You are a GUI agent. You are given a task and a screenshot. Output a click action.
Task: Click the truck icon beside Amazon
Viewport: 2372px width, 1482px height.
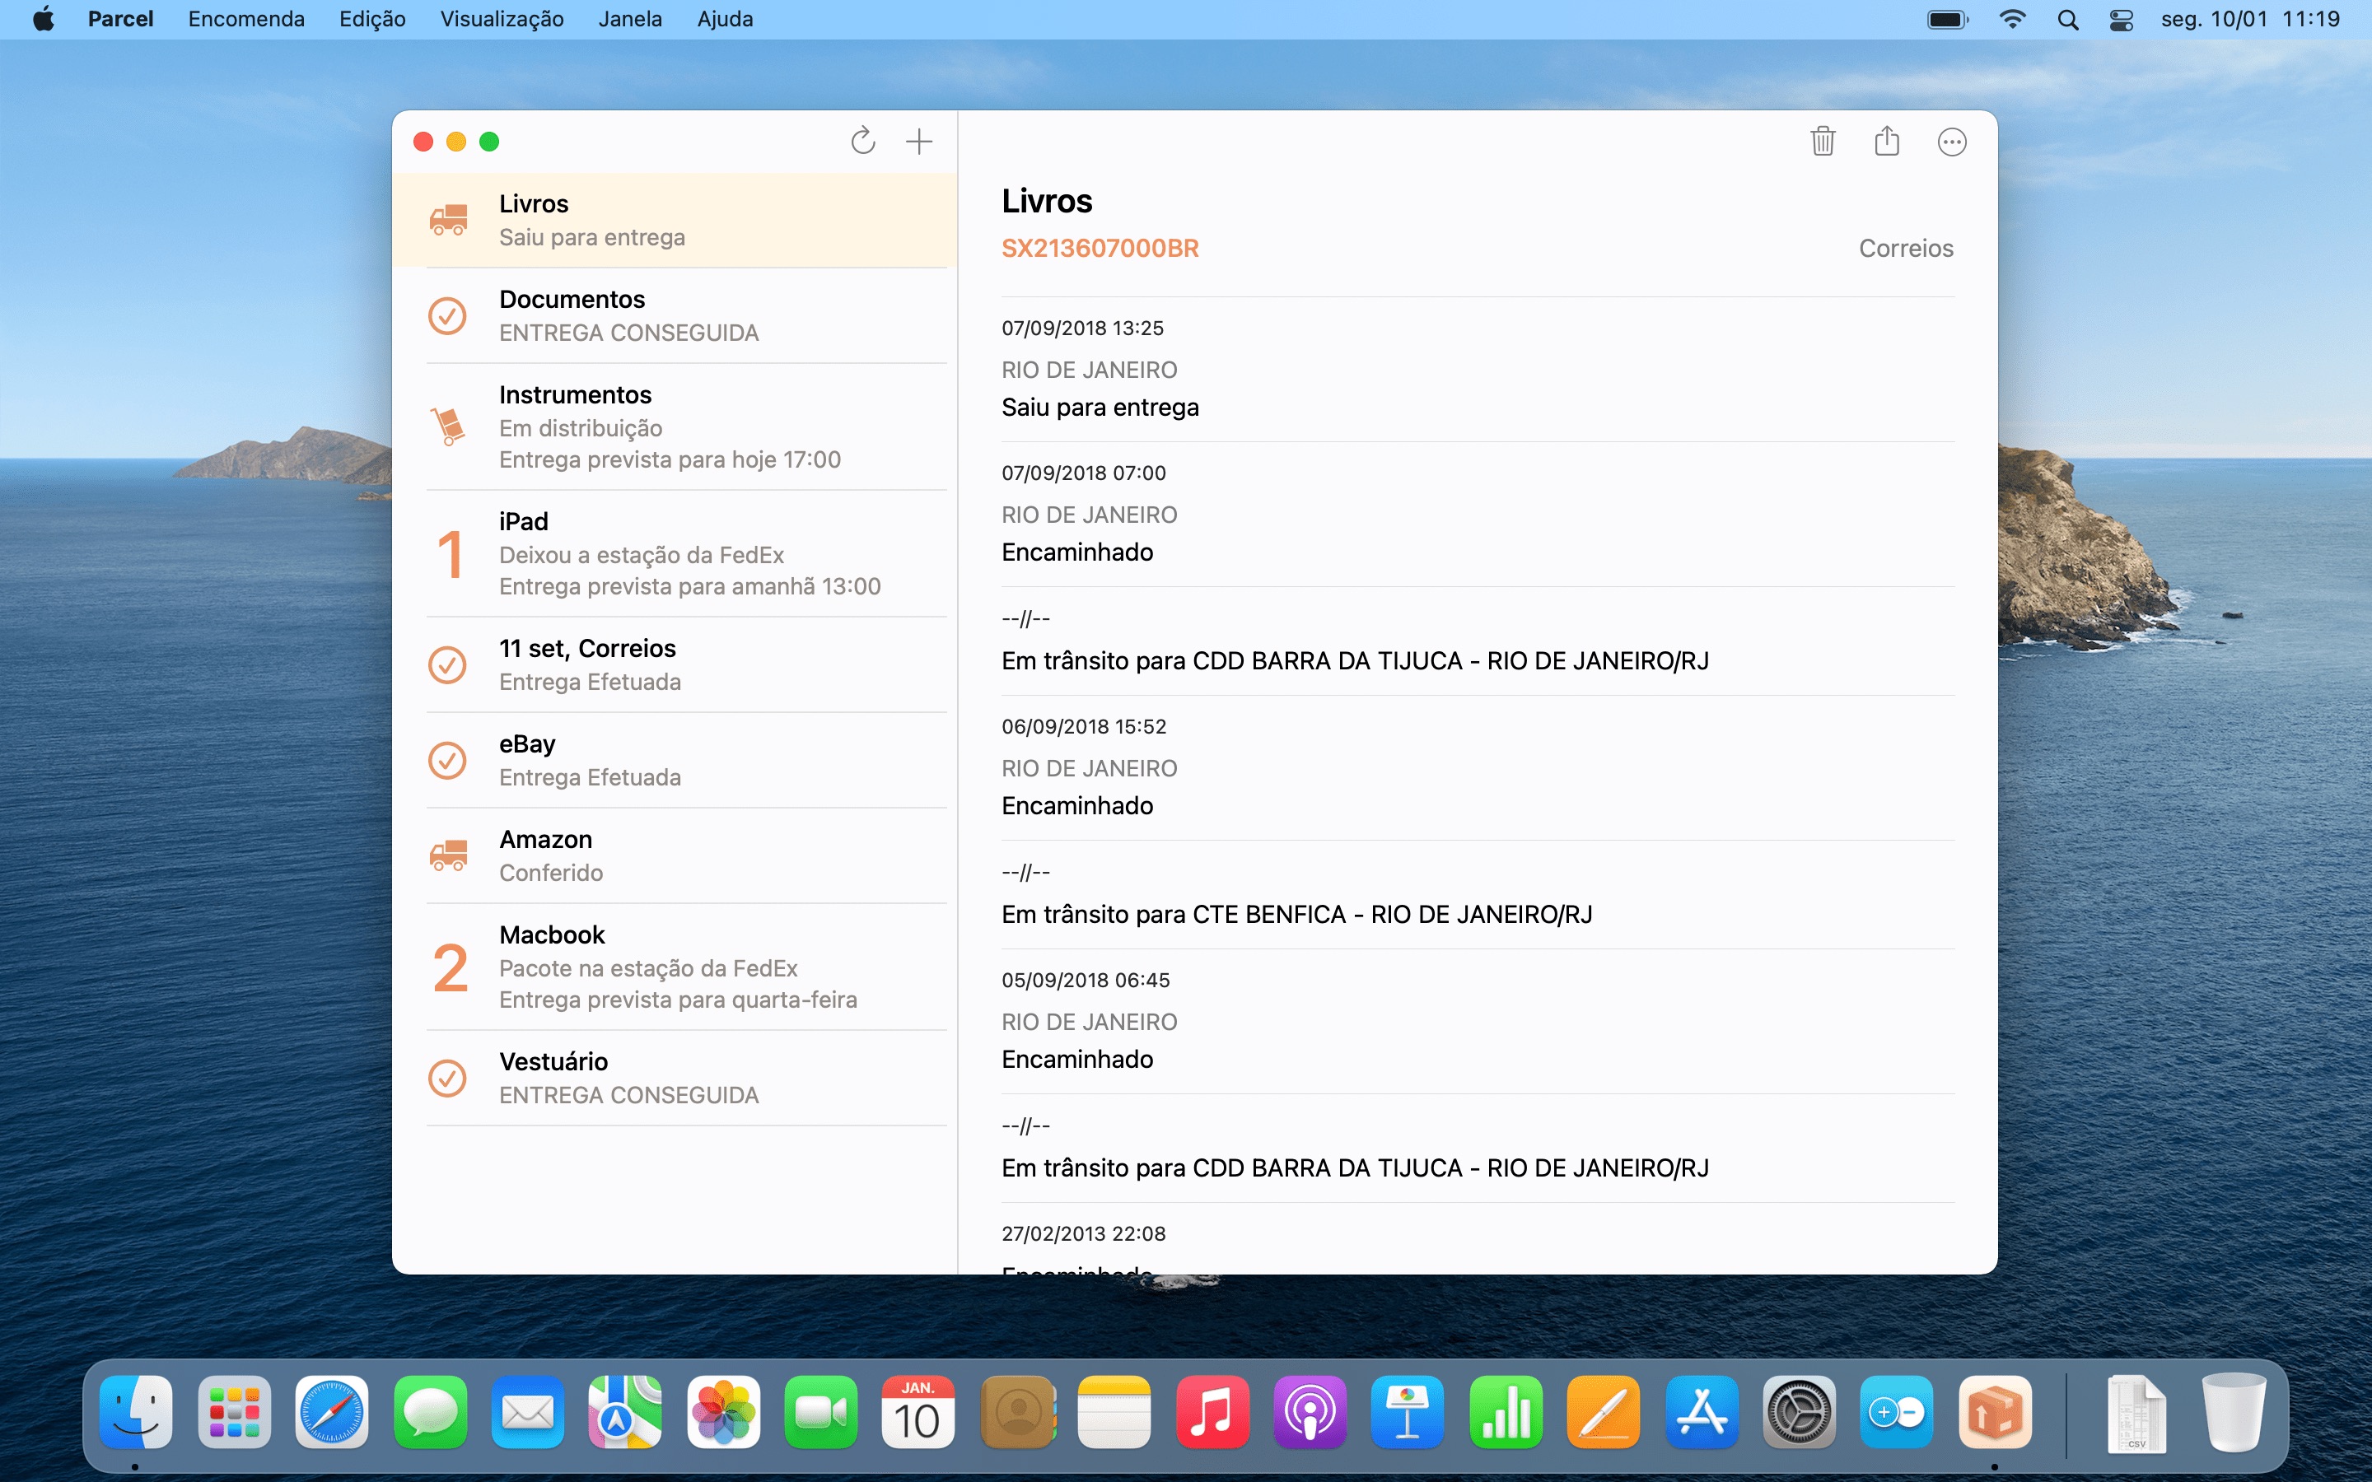(448, 855)
